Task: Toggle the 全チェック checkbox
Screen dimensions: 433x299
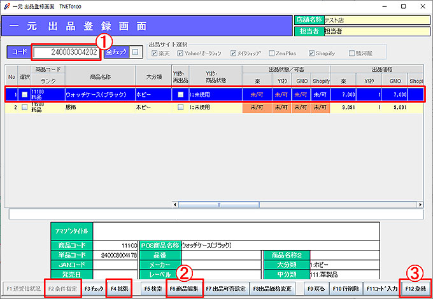Action: pos(134,52)
